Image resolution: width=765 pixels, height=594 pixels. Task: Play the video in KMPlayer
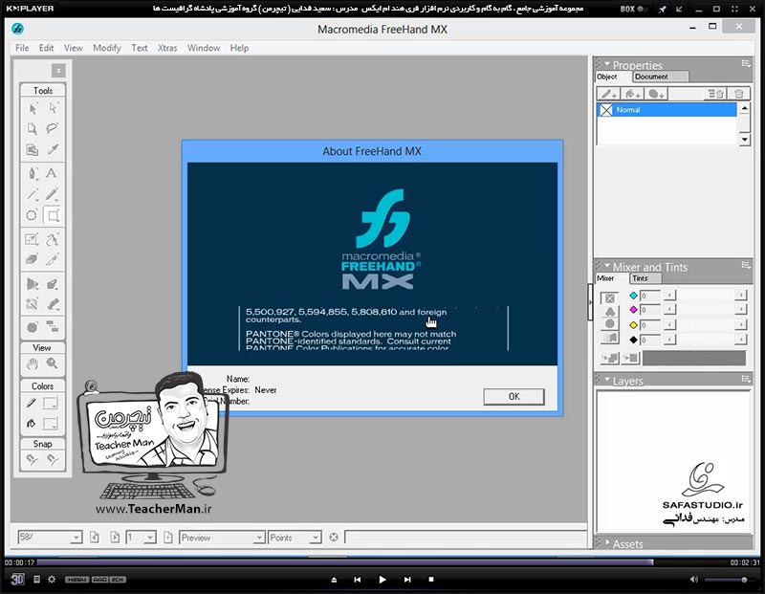pos(382,580)
